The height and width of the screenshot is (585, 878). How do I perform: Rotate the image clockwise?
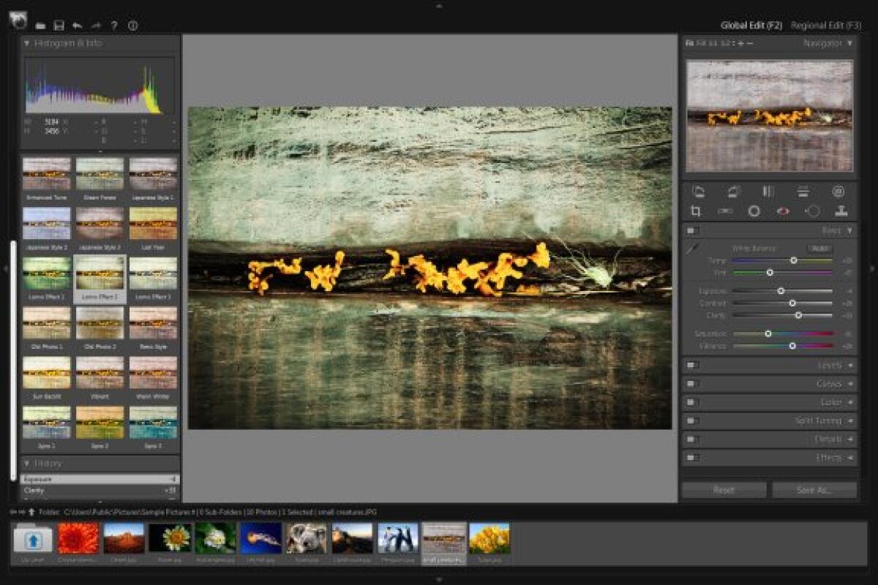point(732,192)
